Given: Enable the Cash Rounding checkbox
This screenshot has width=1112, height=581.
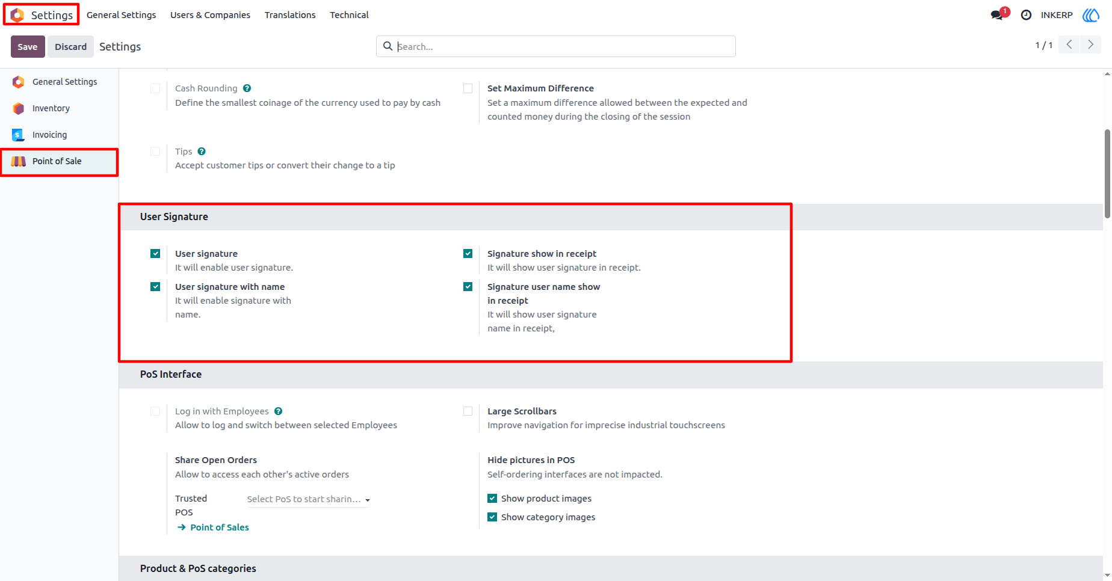Looking at the screenshot, I should coord(155,88).
